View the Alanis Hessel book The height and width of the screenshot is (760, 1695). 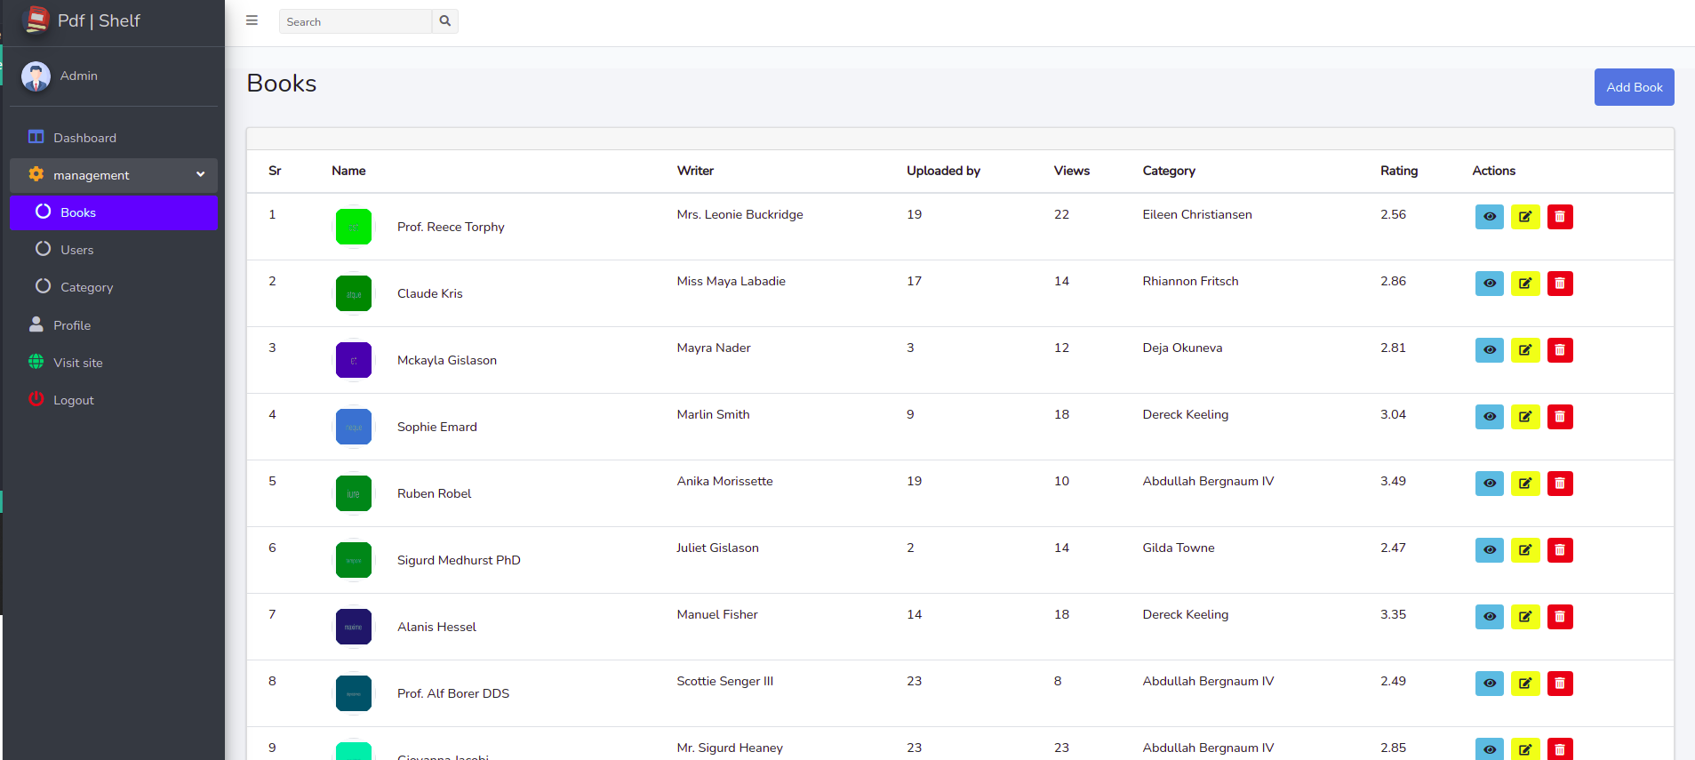click(1490, 617)
